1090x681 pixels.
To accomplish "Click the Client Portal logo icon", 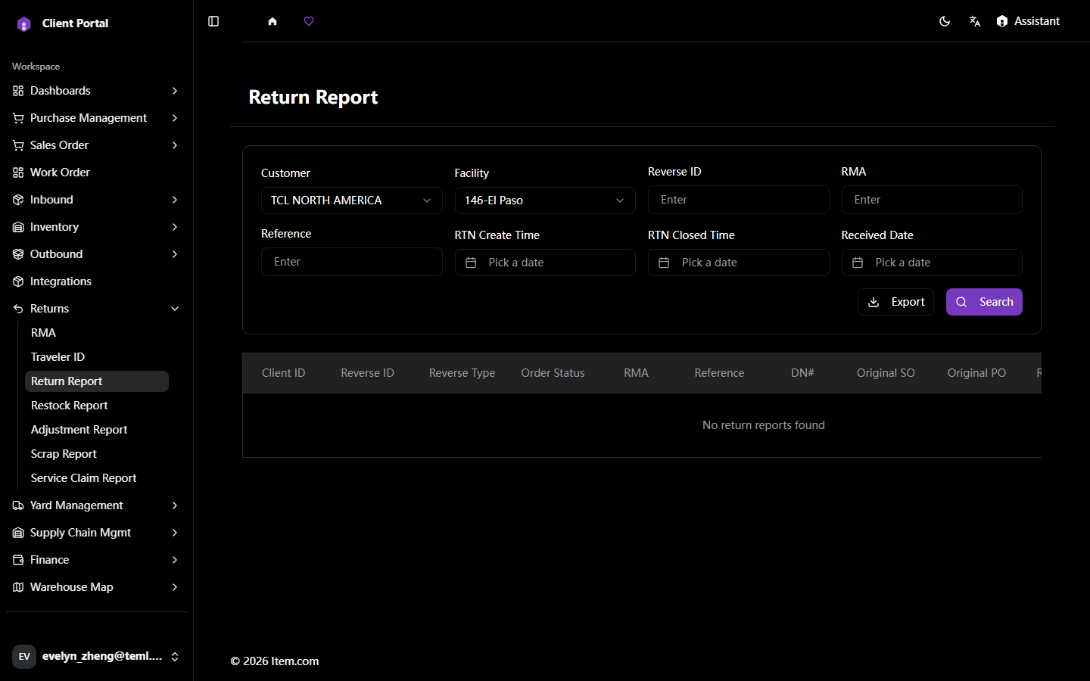I will click(24, 23).
